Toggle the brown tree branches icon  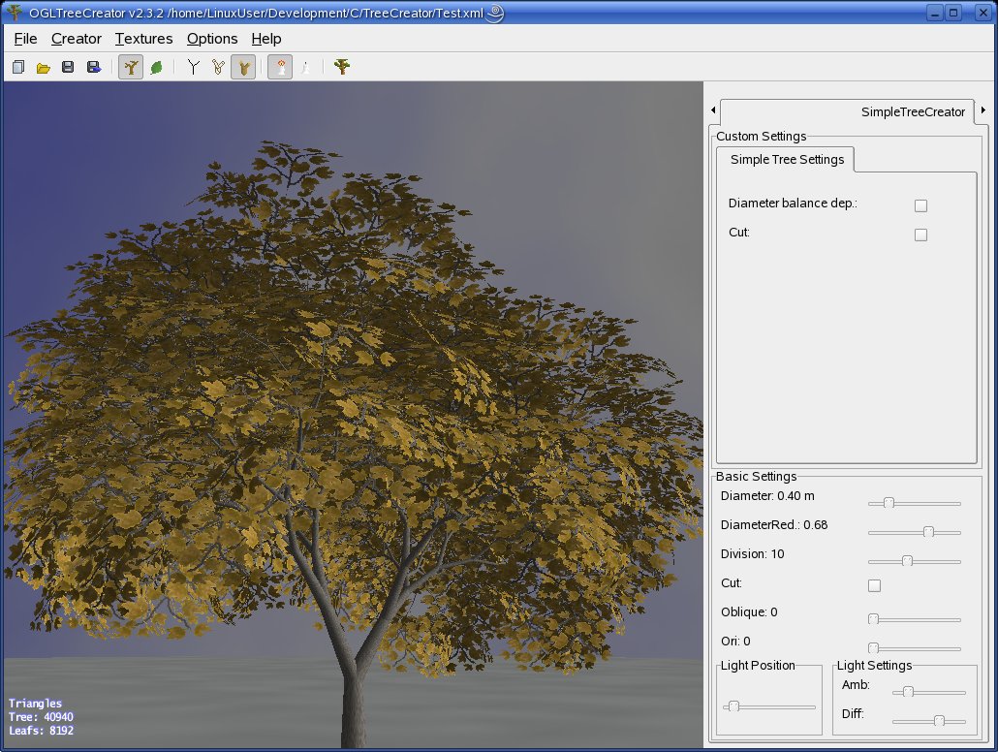(x=130, y=67)
